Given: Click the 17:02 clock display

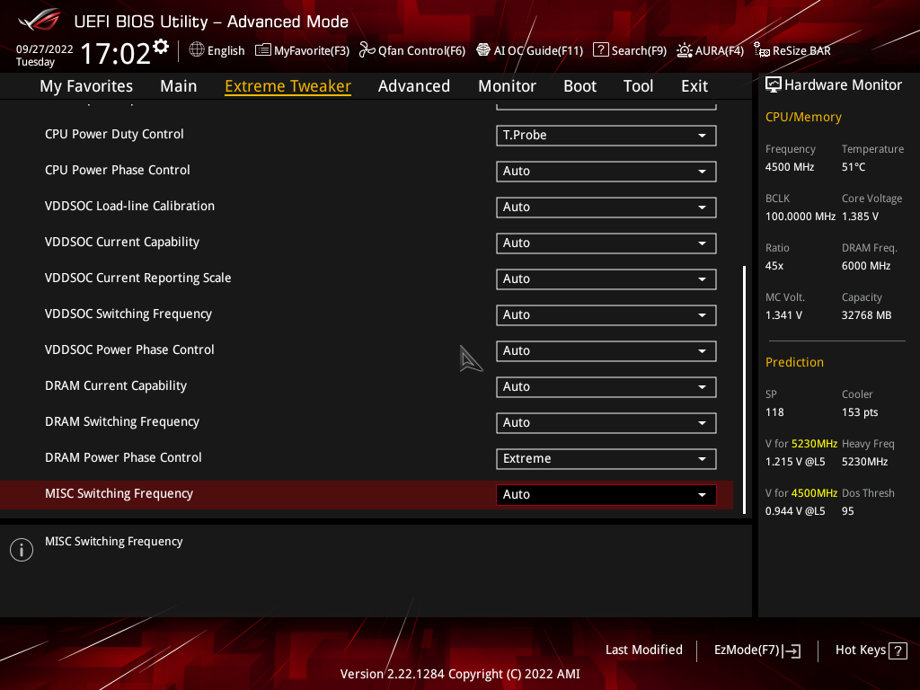Looking at the screenshot, I should [116, 54].
